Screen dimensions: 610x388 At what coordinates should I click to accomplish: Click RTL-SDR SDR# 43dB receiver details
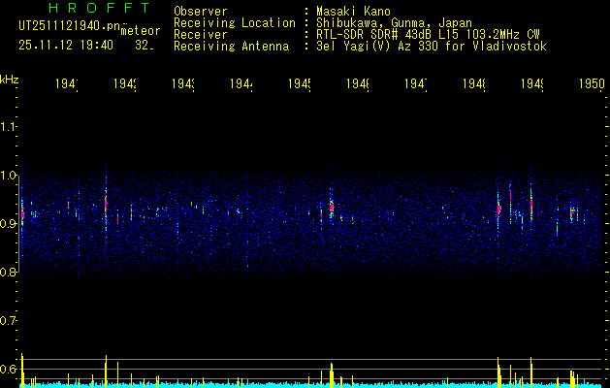(x=428, y=35)
